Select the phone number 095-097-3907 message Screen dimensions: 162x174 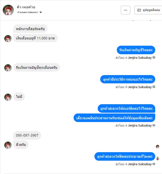pyautogui.click(x=27, y=135)
